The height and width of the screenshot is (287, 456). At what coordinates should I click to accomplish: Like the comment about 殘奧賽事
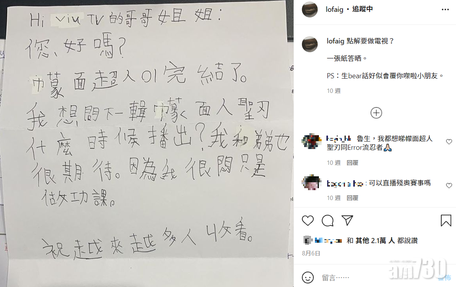tap(449, 186)
